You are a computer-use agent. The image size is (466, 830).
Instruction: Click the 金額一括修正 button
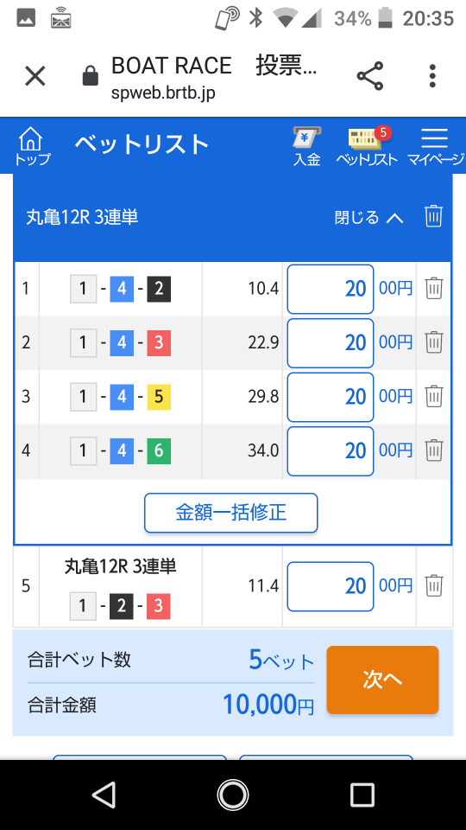tap(231, 513)
